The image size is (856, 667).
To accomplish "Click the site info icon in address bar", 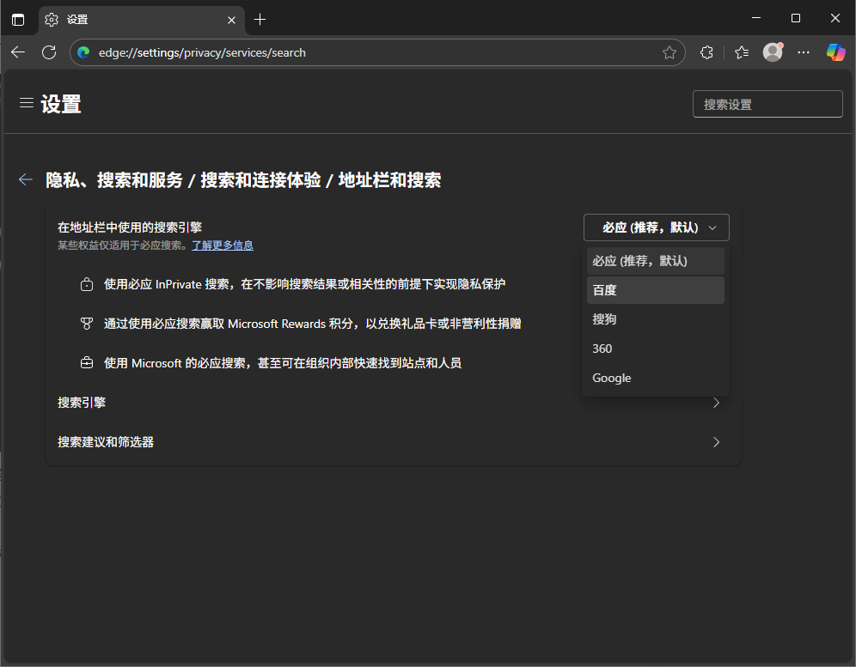I will 83,52.
